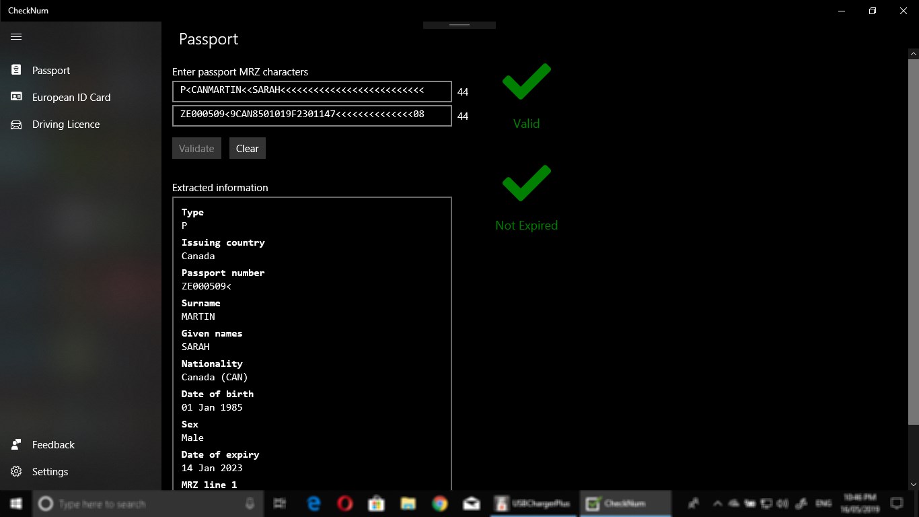Image resolution: width=919 pixels, height=517 pixels.
Task: Switch to the Driving Licence page
Action: tap(81, 124)
